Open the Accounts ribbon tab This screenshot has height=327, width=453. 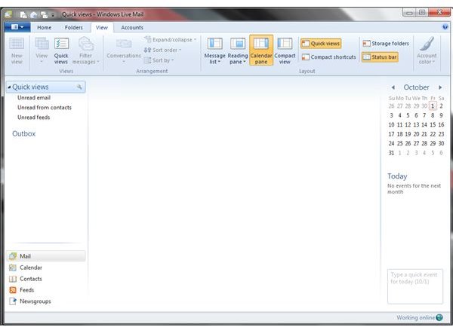point(132,28)
